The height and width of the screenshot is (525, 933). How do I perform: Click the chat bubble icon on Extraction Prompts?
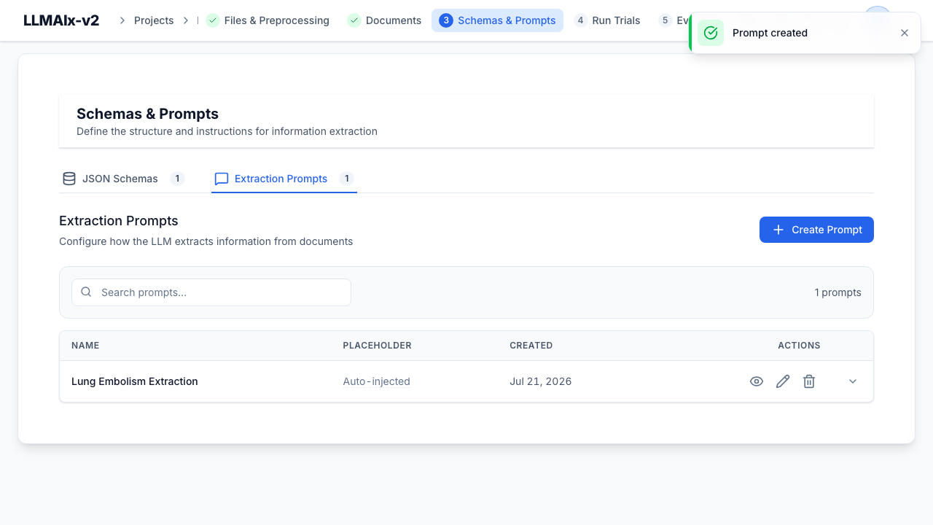pyautogui.click(x=222, y=179)
